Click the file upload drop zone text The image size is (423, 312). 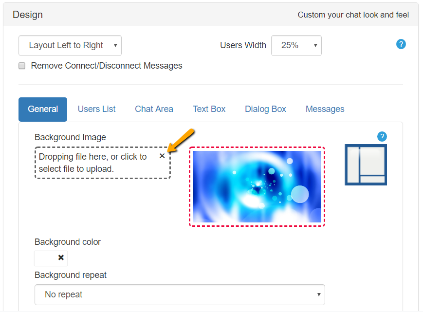tap(92, 163)
